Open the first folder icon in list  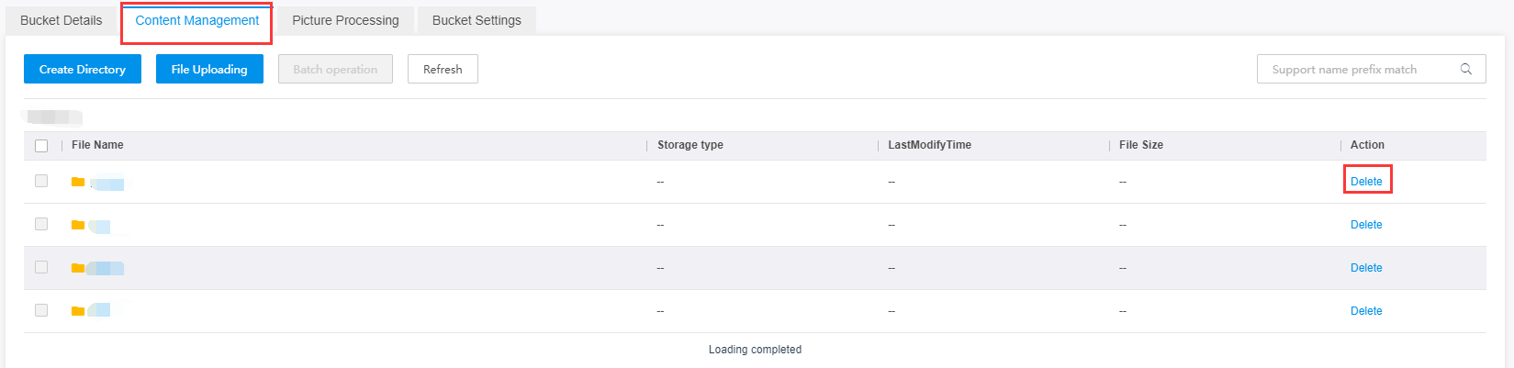click(x=78, y=182)
